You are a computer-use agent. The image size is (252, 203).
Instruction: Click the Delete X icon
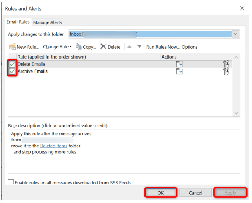tap(103, 47)
